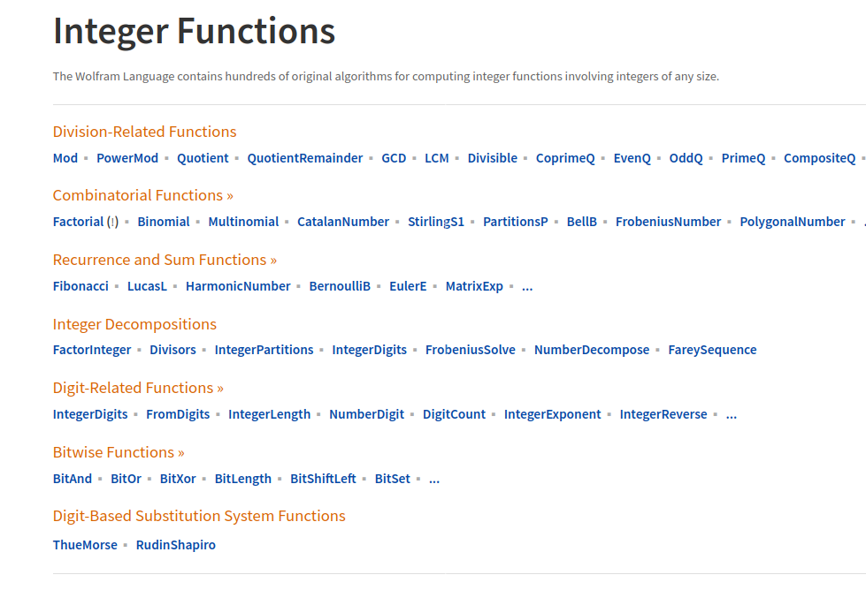Click the ellipsis after MatrixExp
This screenshot has height=590, width=866.
[527, 286]
